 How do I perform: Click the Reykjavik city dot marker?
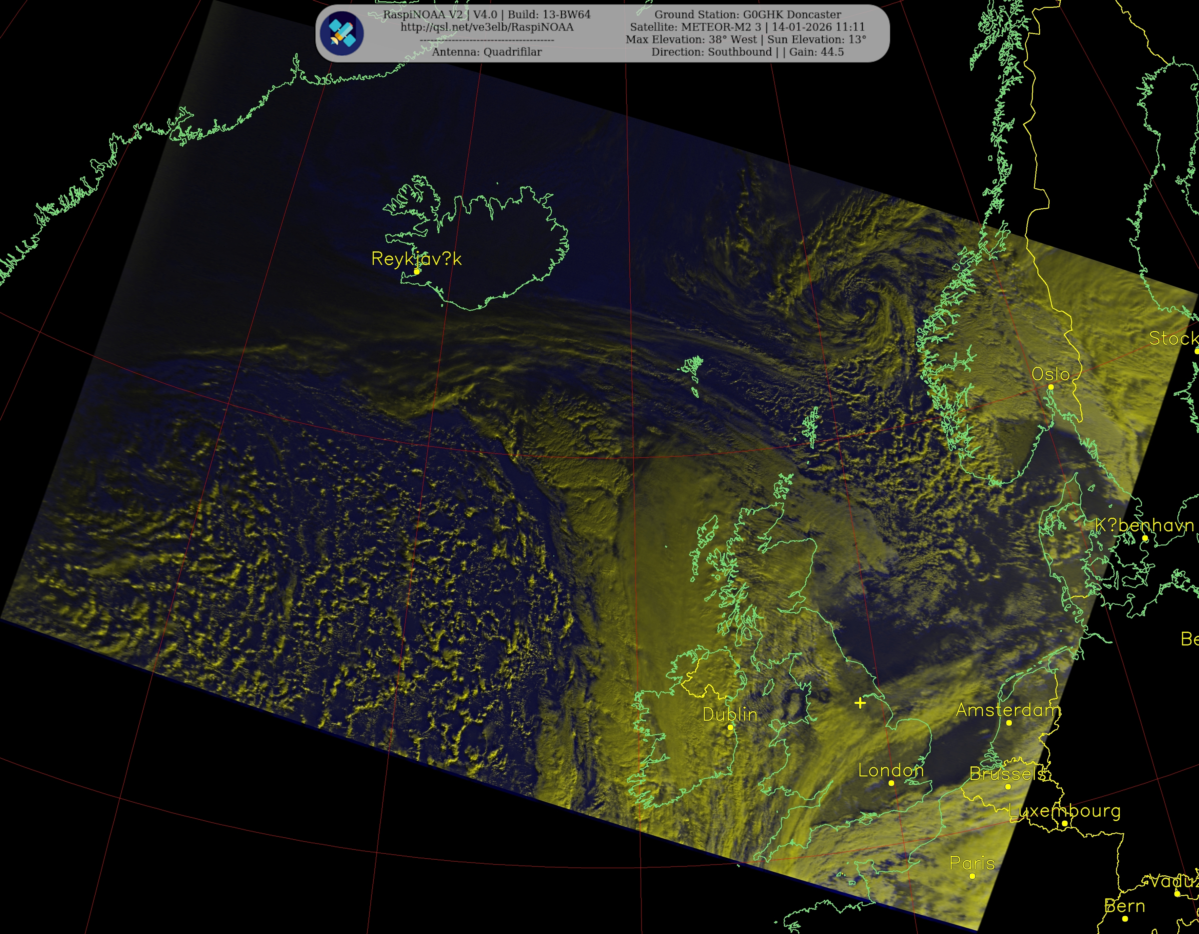pyautogui.click(x=417, y=272)
